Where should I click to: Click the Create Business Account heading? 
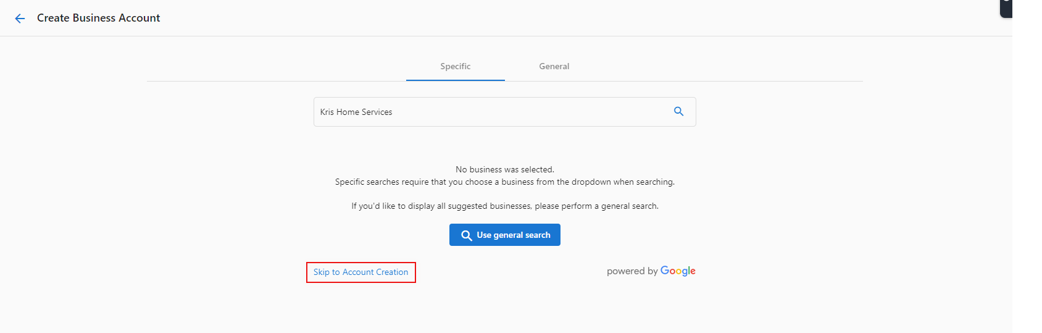point(98,18)
